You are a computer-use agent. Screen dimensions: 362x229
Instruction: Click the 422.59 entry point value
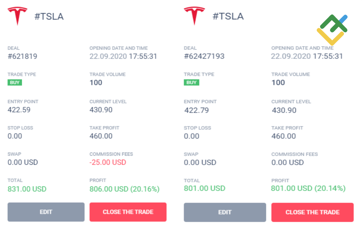coord(19,110)
